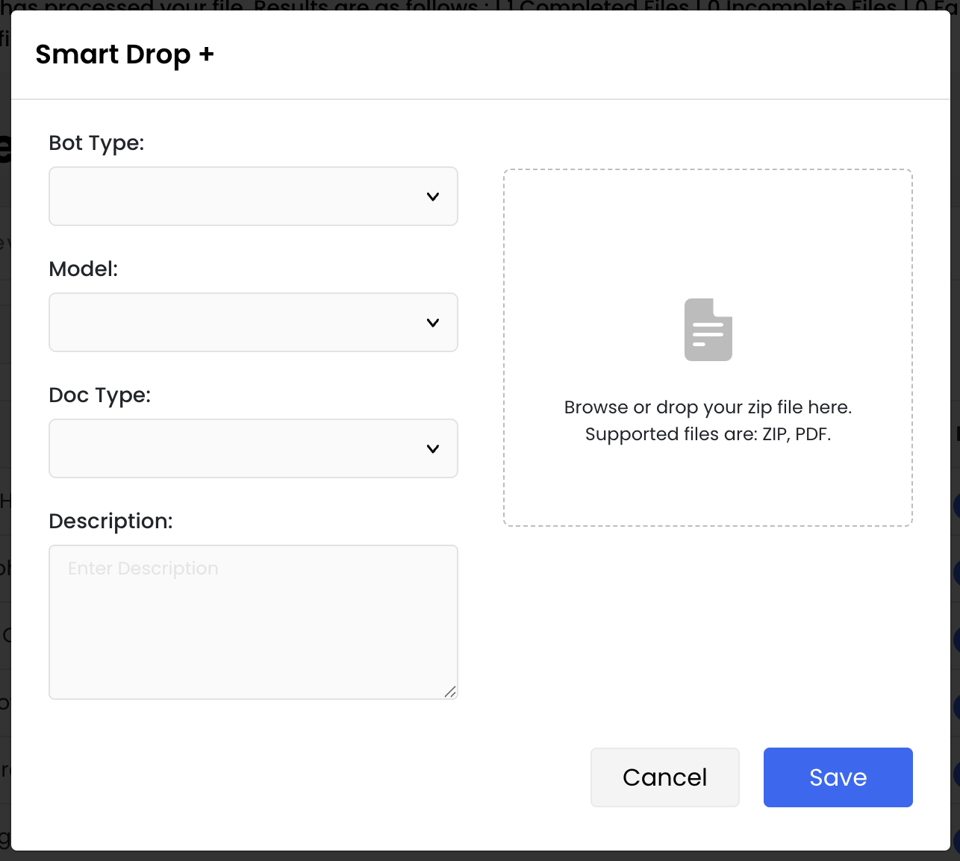Click "Browse or drop your zip file here" text
The height and width of the screenshot is (861, 960).
(708, 407)
